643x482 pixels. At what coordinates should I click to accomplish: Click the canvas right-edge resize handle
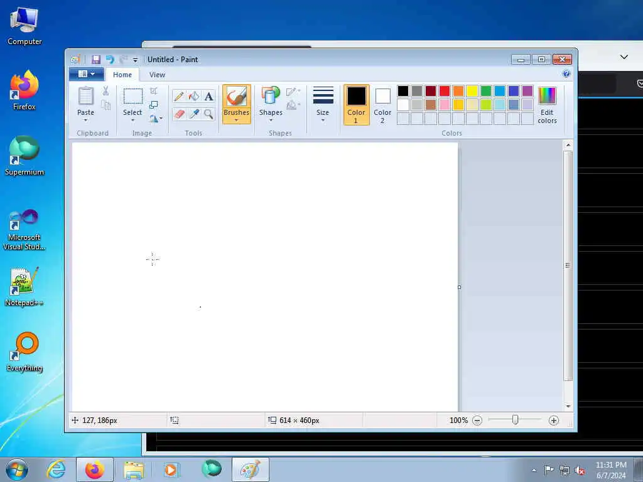coord(459,287)
